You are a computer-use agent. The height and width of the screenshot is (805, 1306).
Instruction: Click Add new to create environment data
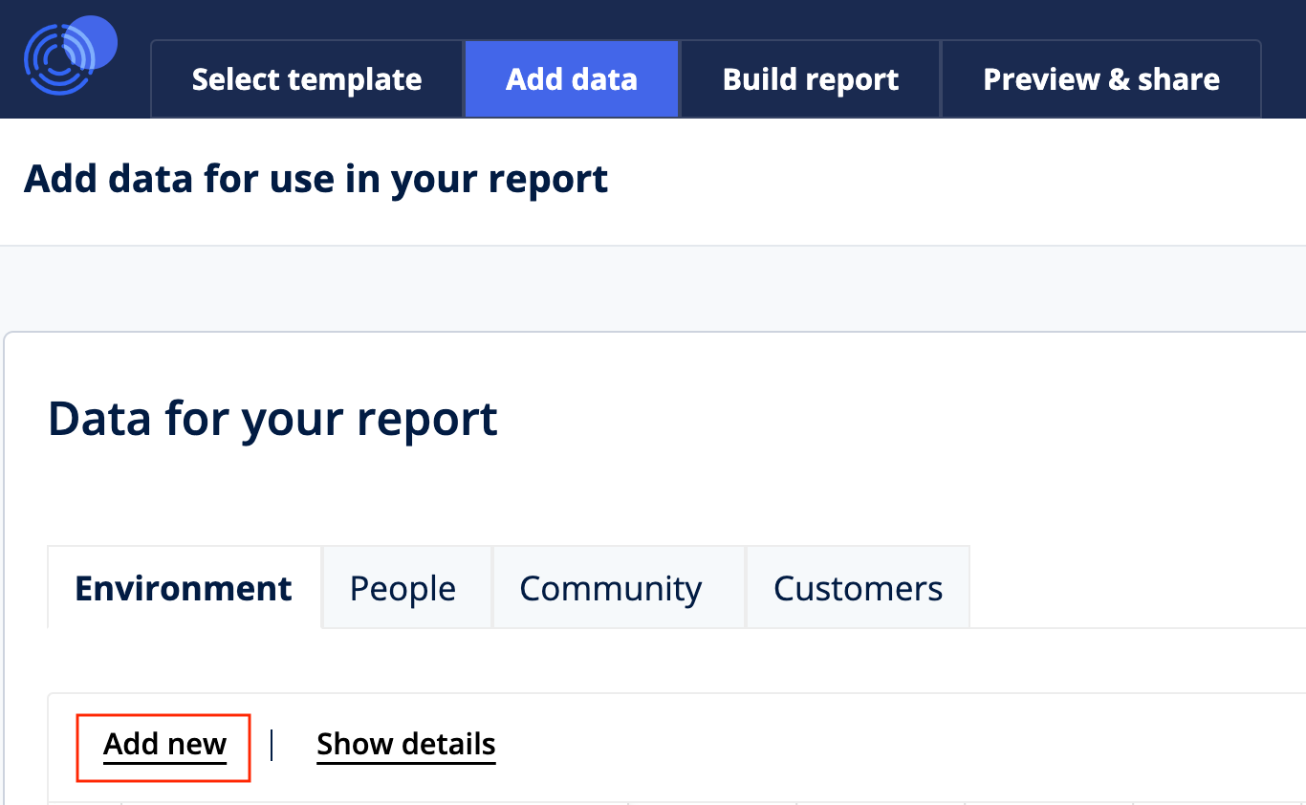coord(163,745)
